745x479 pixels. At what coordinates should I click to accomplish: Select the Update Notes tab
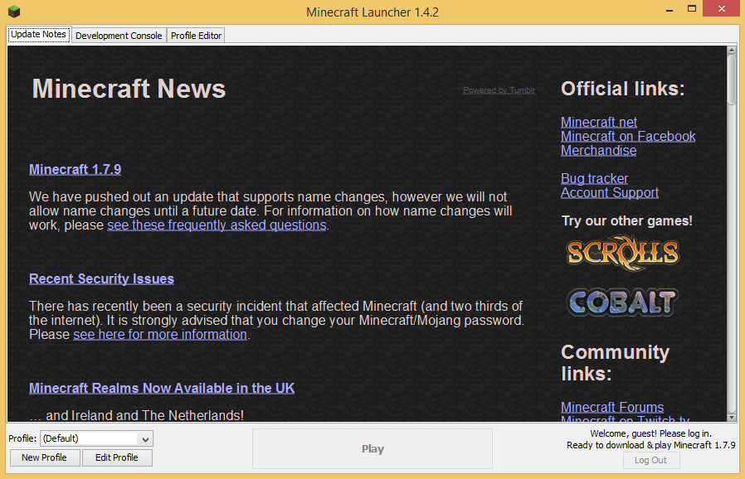coord(38,35)
